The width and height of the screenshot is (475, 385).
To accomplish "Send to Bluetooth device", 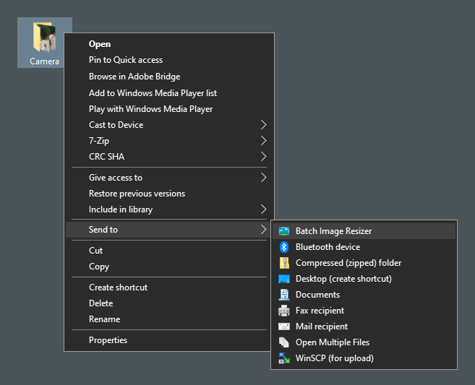I will point(364,247).
